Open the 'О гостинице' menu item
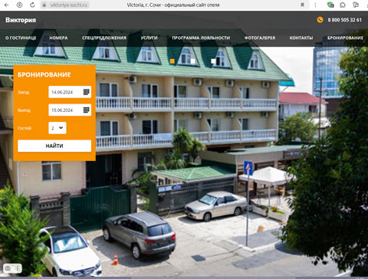Viewport: 368px width, 279px height. pos(21,38)
